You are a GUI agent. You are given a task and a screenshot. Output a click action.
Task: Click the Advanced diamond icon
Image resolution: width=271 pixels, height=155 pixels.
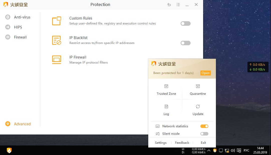click(x=8, y=124)
